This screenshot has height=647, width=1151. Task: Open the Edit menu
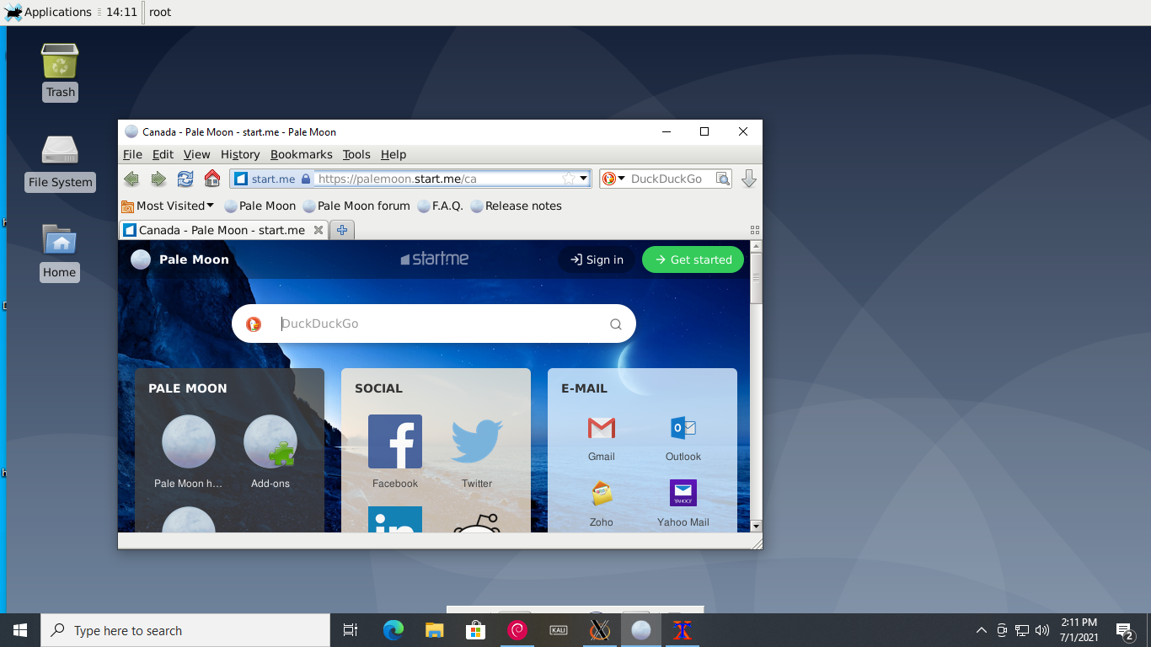(163, 154)
